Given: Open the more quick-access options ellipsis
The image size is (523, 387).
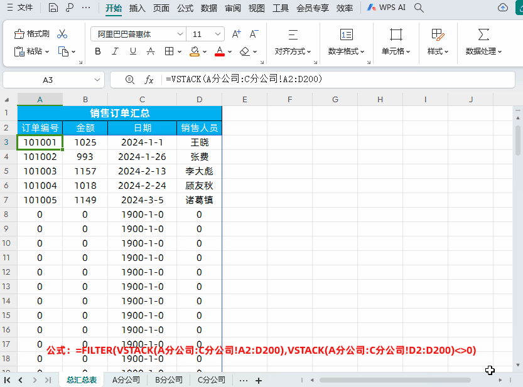Looking at the screenshot, I should [86, 8].
